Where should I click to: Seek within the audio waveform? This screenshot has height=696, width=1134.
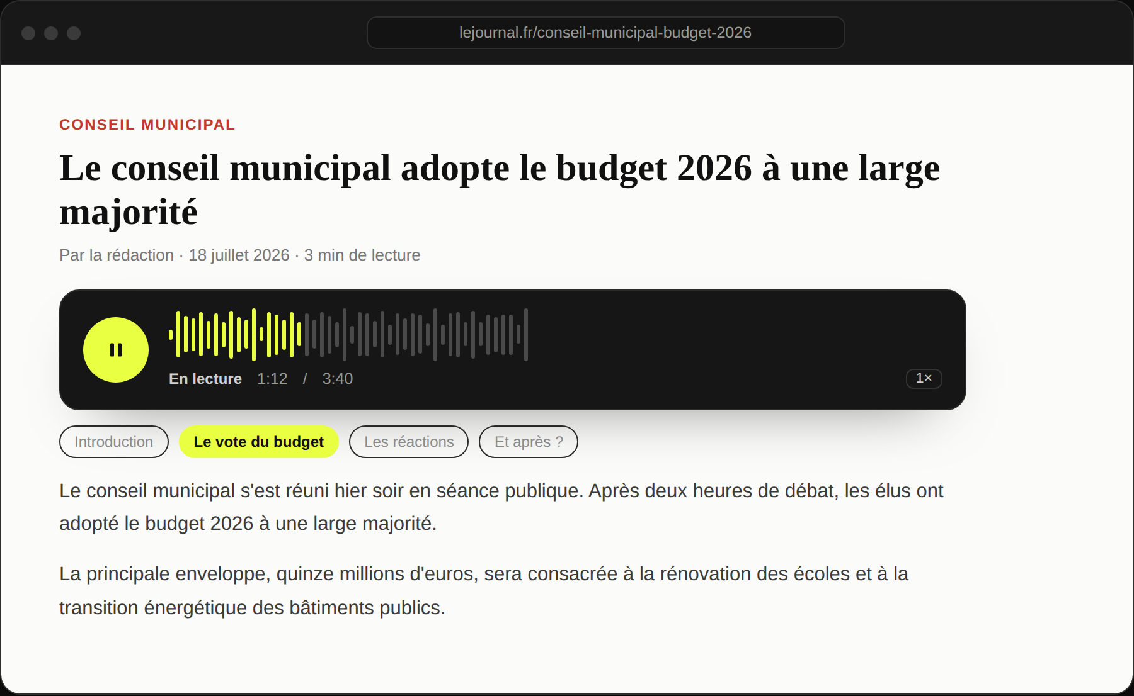(x=348, y=335)
